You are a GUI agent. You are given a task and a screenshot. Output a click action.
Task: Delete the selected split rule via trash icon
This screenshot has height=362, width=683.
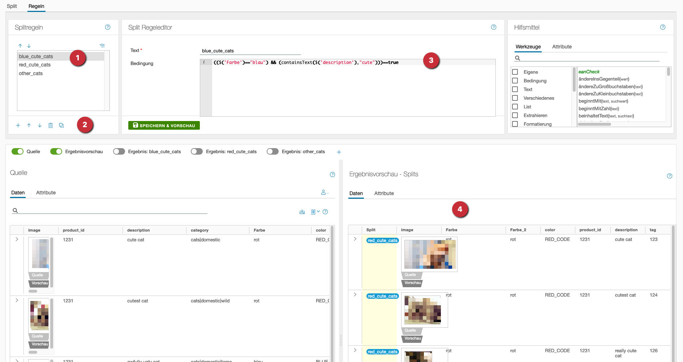click(51, 125)
